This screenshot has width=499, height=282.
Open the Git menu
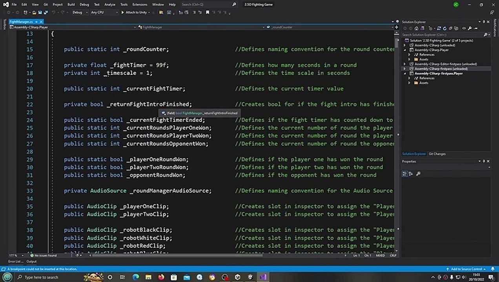[46, 4]
